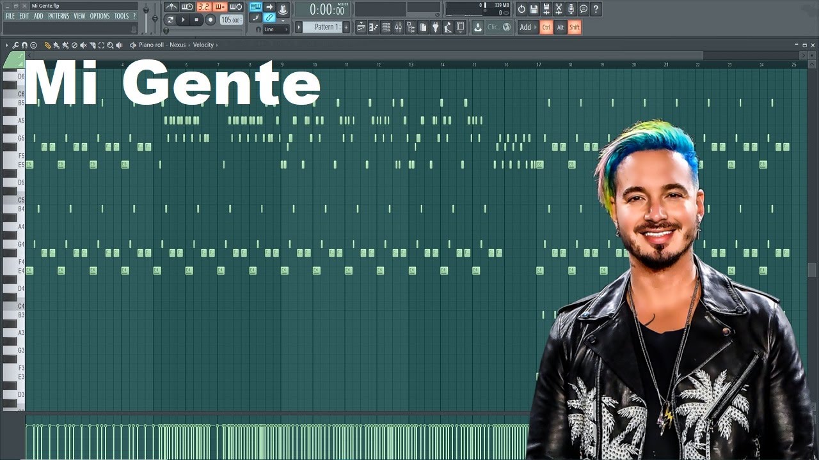This screenshot has height=460, width=819.
Task: Open the chat bubble icon
Action: 584,9
